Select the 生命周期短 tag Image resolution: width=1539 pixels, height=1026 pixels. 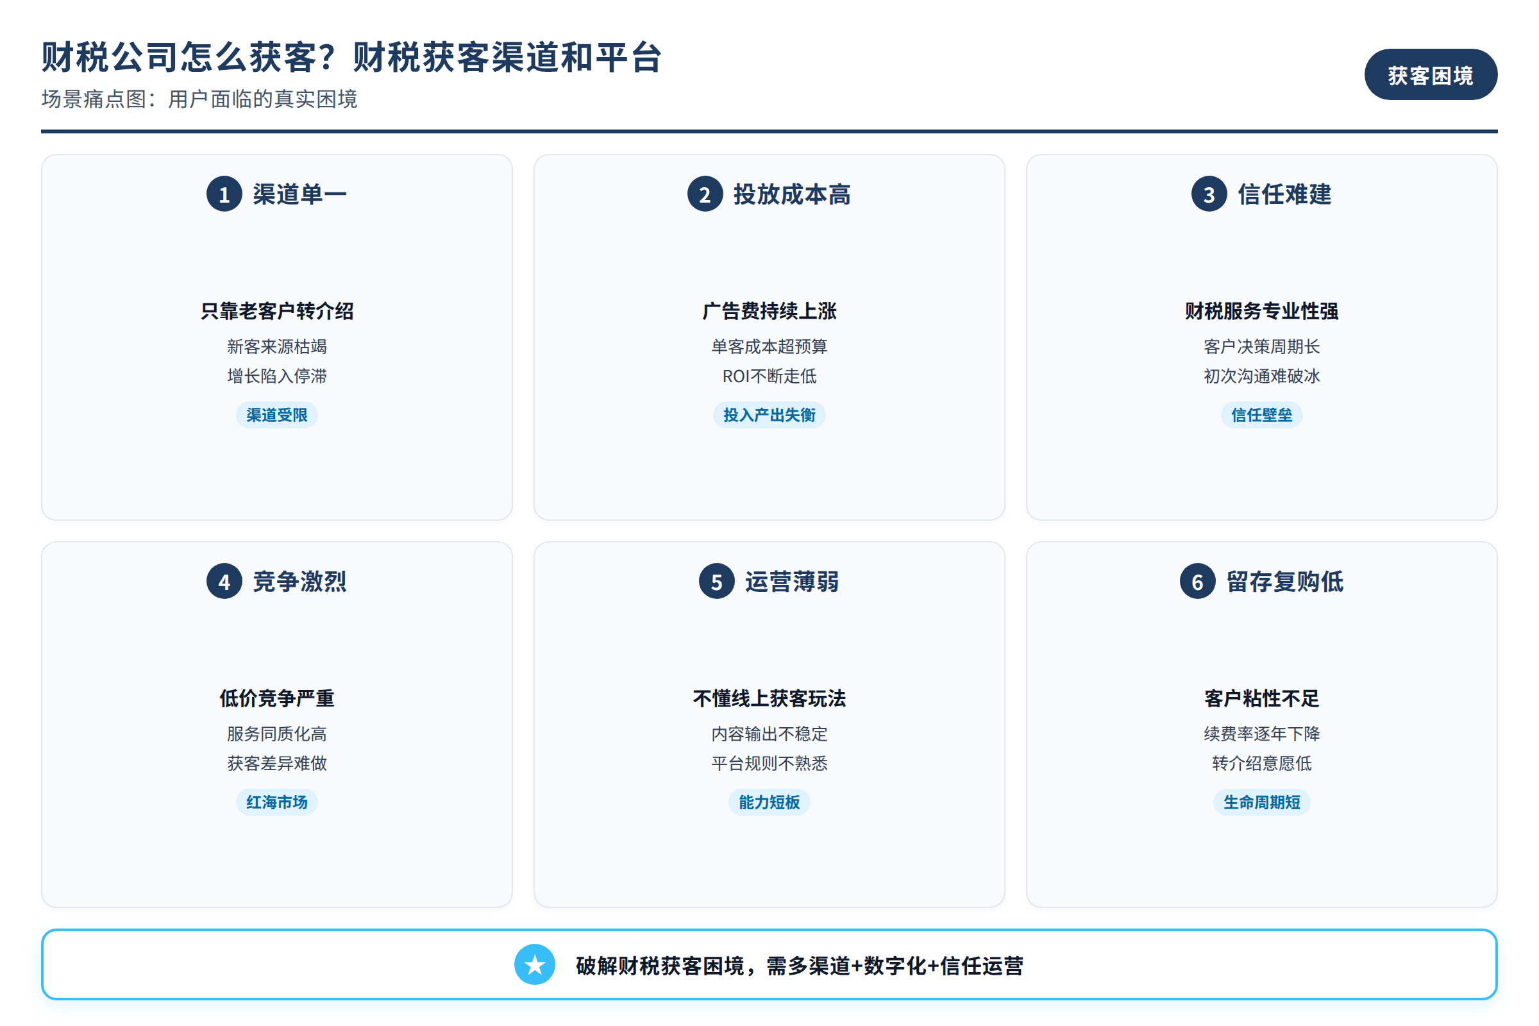point(1261,802)
